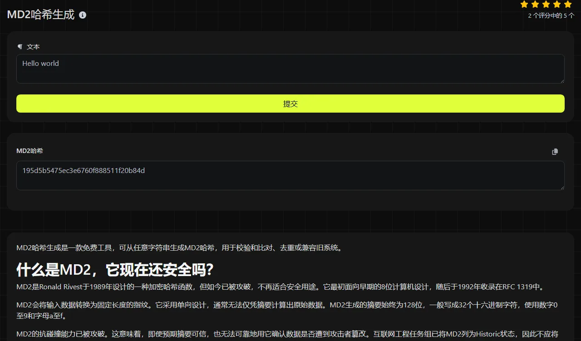This screenshot has width=581, height=341.
Task: Click the paragraph starting MD2的抗碰撞能力已被攻破
Action: 287,334
